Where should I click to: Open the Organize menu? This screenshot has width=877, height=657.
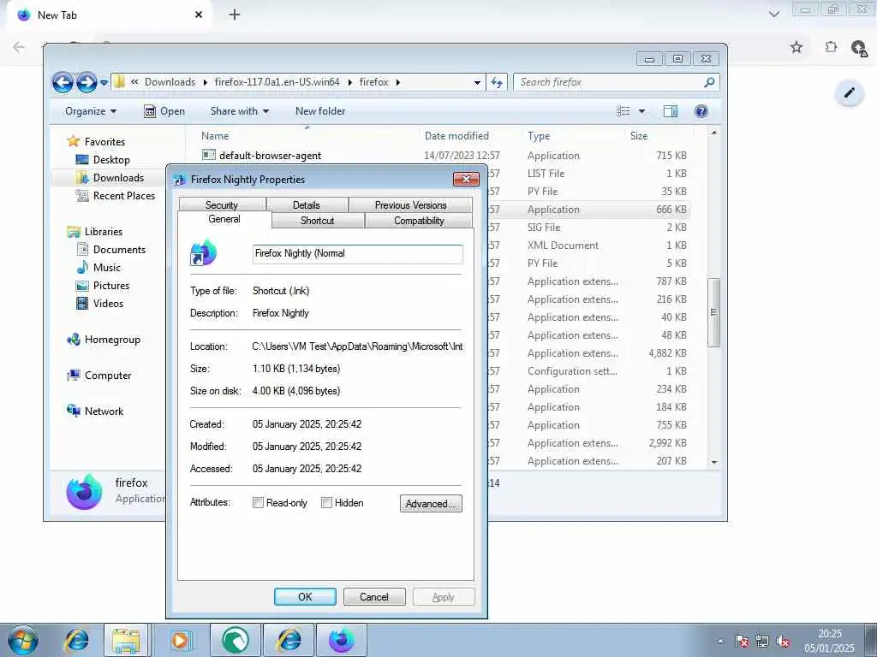[x=91, y=111]
